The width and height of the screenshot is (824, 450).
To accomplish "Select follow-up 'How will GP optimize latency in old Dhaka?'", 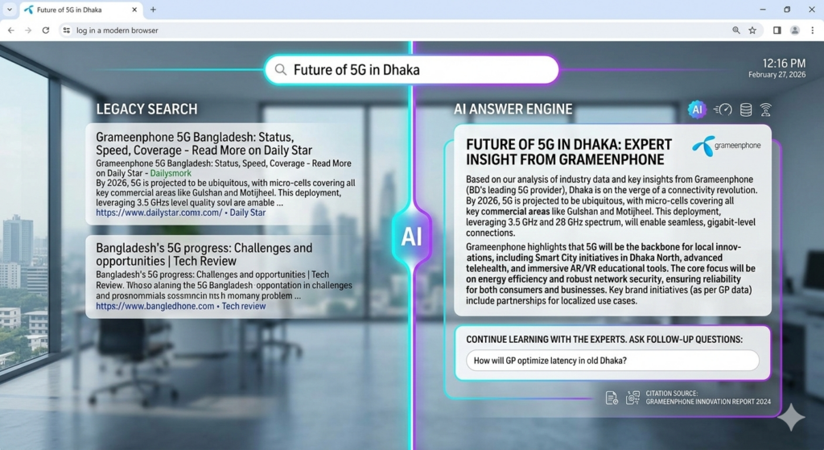I will pyautogui.click(x=612, y=361).
